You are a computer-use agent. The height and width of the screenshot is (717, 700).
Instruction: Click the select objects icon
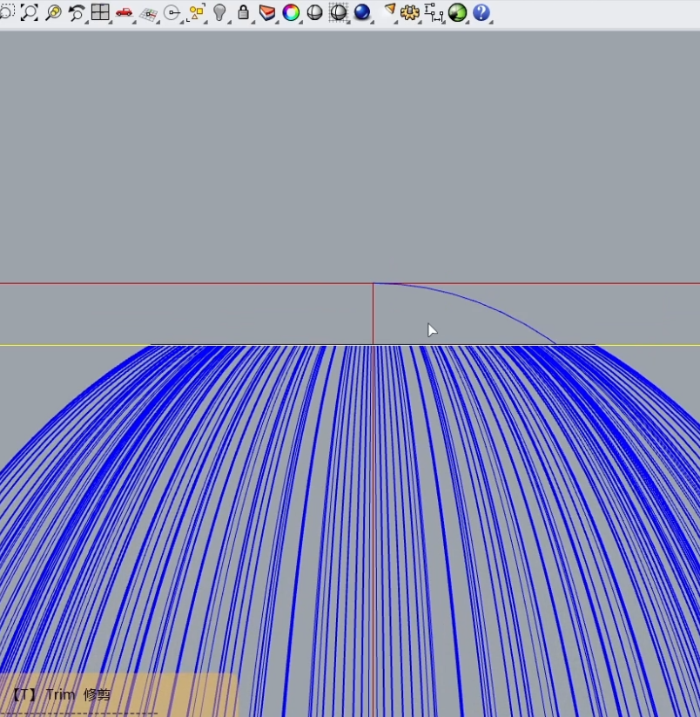point(196,12)
